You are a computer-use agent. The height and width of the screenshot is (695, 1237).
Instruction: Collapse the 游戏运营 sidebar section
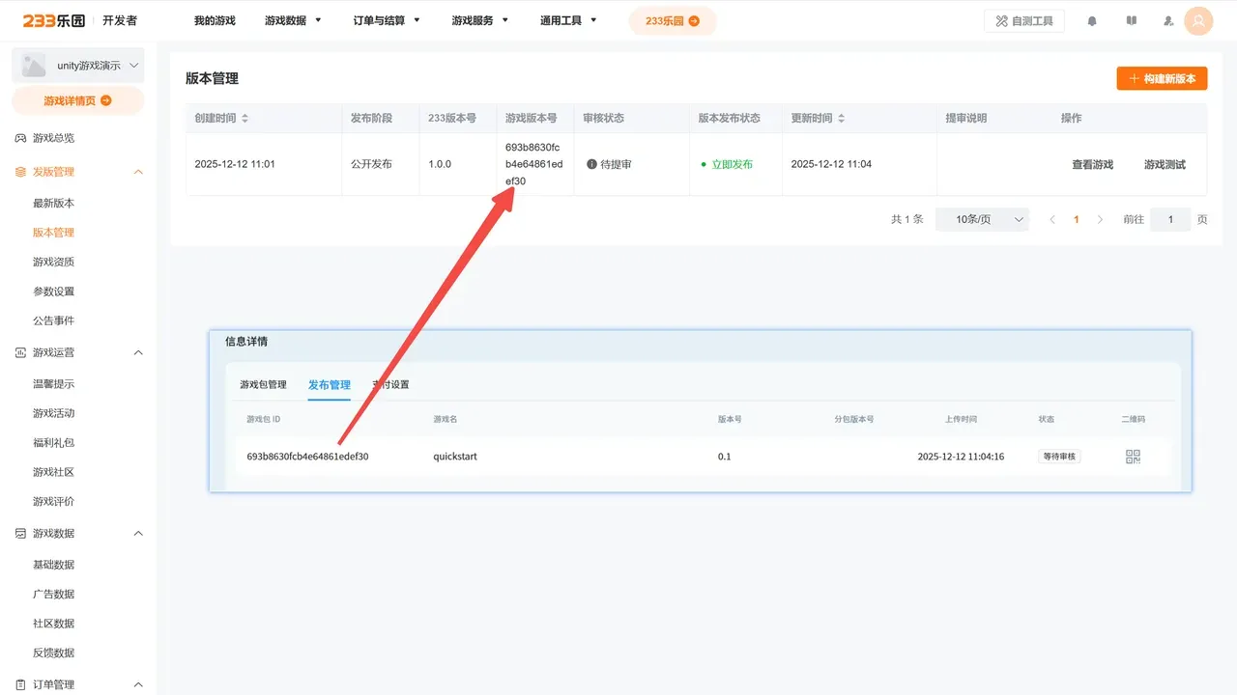coord(138,353)
